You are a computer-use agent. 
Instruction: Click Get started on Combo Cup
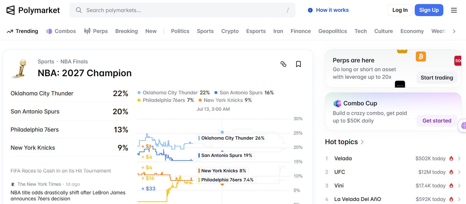coord(437,121)
